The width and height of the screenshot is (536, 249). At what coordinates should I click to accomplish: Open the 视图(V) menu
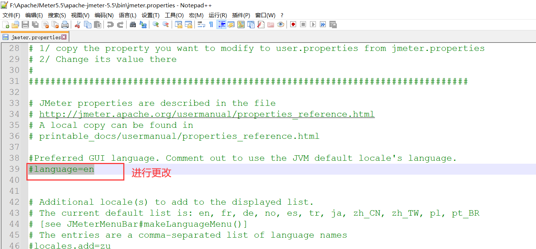pyautogui.click(x=80, y=15)
